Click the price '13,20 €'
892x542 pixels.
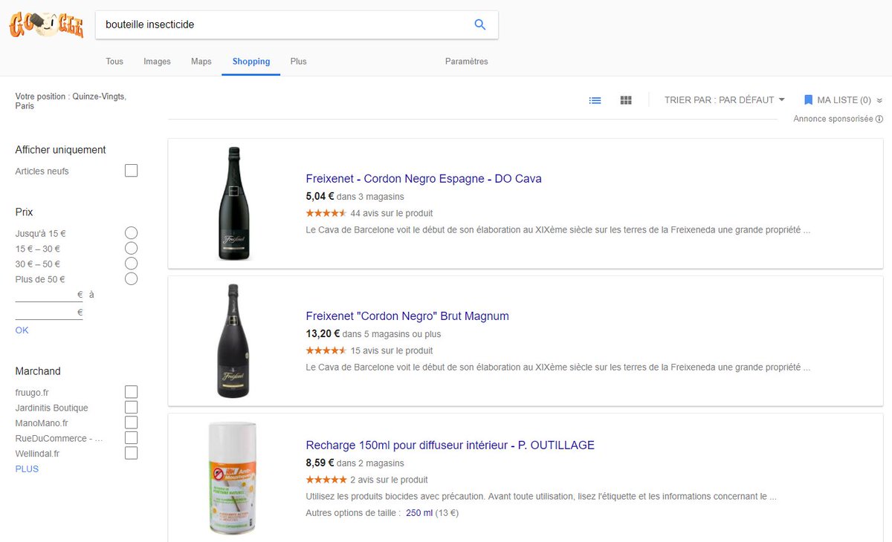coord(323,334)
